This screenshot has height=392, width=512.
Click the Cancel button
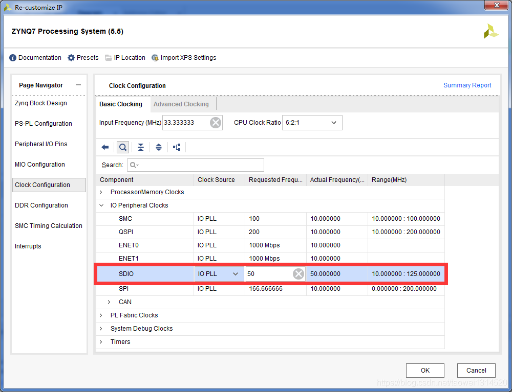click(x=476, y=371)
